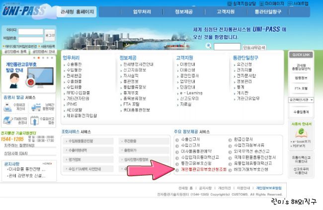Open the 통계부호 link
Image resolution: width=323 pixels, height=210 pixels.
(131, 93)
